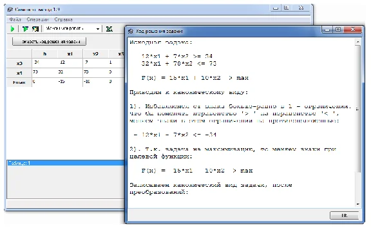Screen dimensions: 371x237
Task: Click the line '12*x1 + 7*x2 >= 34'
Action: (176, 56)
